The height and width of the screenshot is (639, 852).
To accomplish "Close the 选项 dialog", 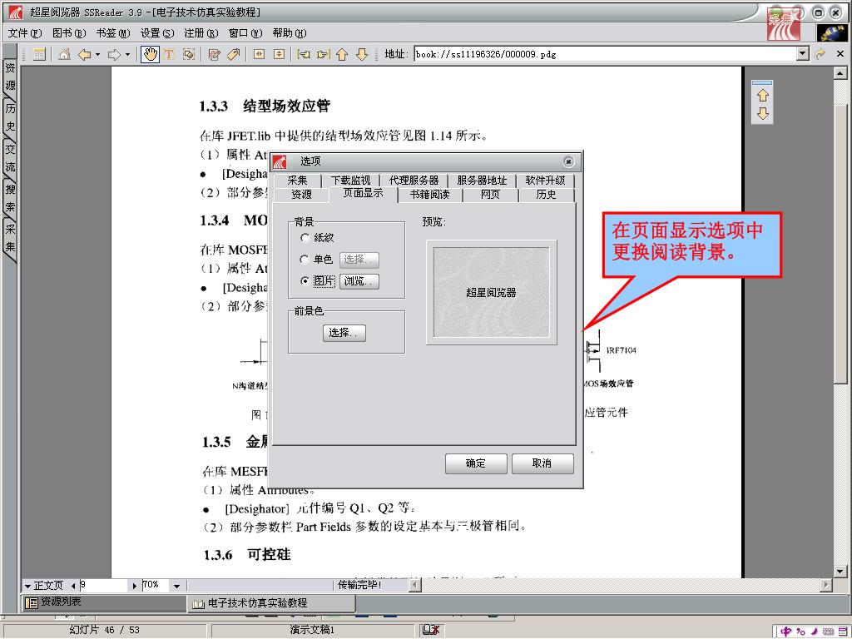I will (x=568, y=162).
